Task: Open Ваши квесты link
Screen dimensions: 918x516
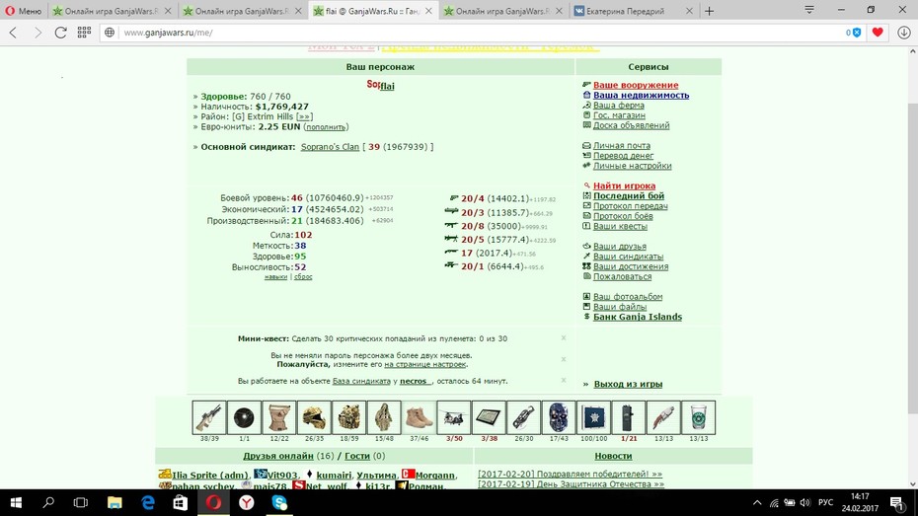Action: tap(621, 226)
